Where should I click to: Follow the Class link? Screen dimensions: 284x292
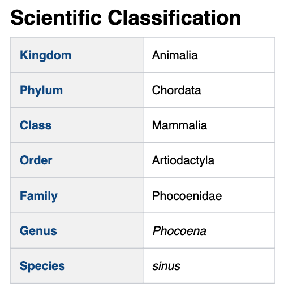click(x=36, y=125)
